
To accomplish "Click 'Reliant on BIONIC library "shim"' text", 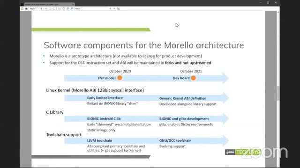I will click(x=112, y=104).
